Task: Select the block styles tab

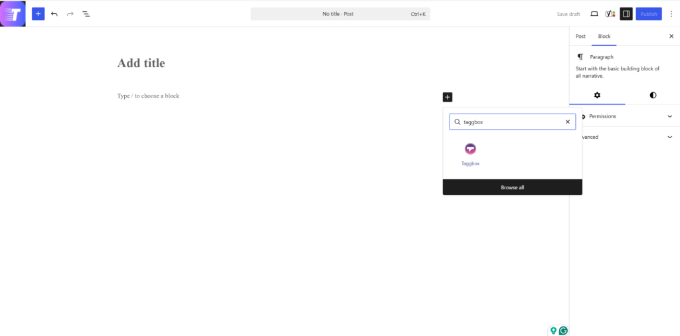Action: point(653,96)
